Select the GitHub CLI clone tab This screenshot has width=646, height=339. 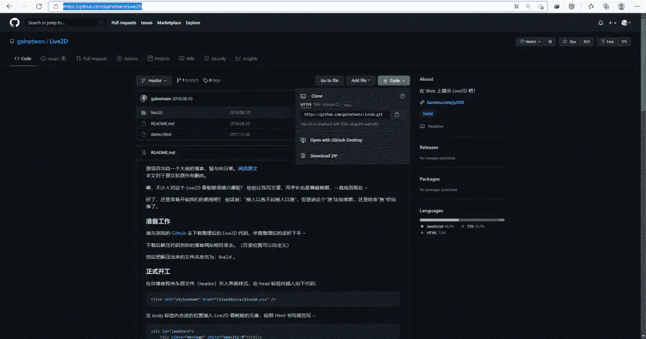331,105
